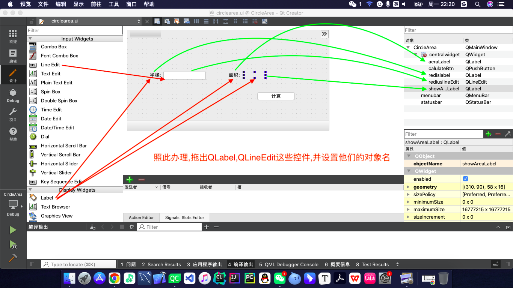The width and height of the screenshot is (513, 288).
Task: Open the 应用程序输出 output pane
Action: click(205, 264)
